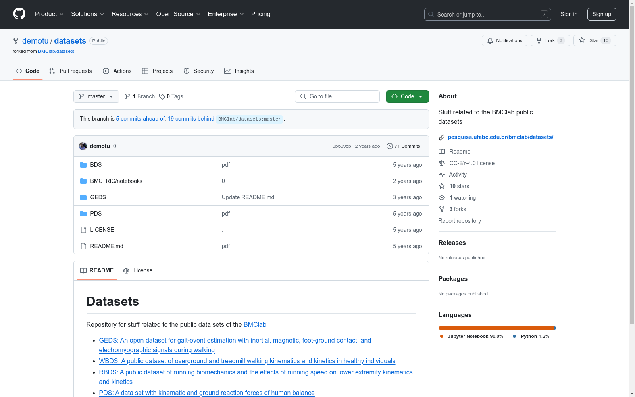Click the orange Jupyter Notebook legend dot
Screen dimensions: 635x397
coord(442,336)
